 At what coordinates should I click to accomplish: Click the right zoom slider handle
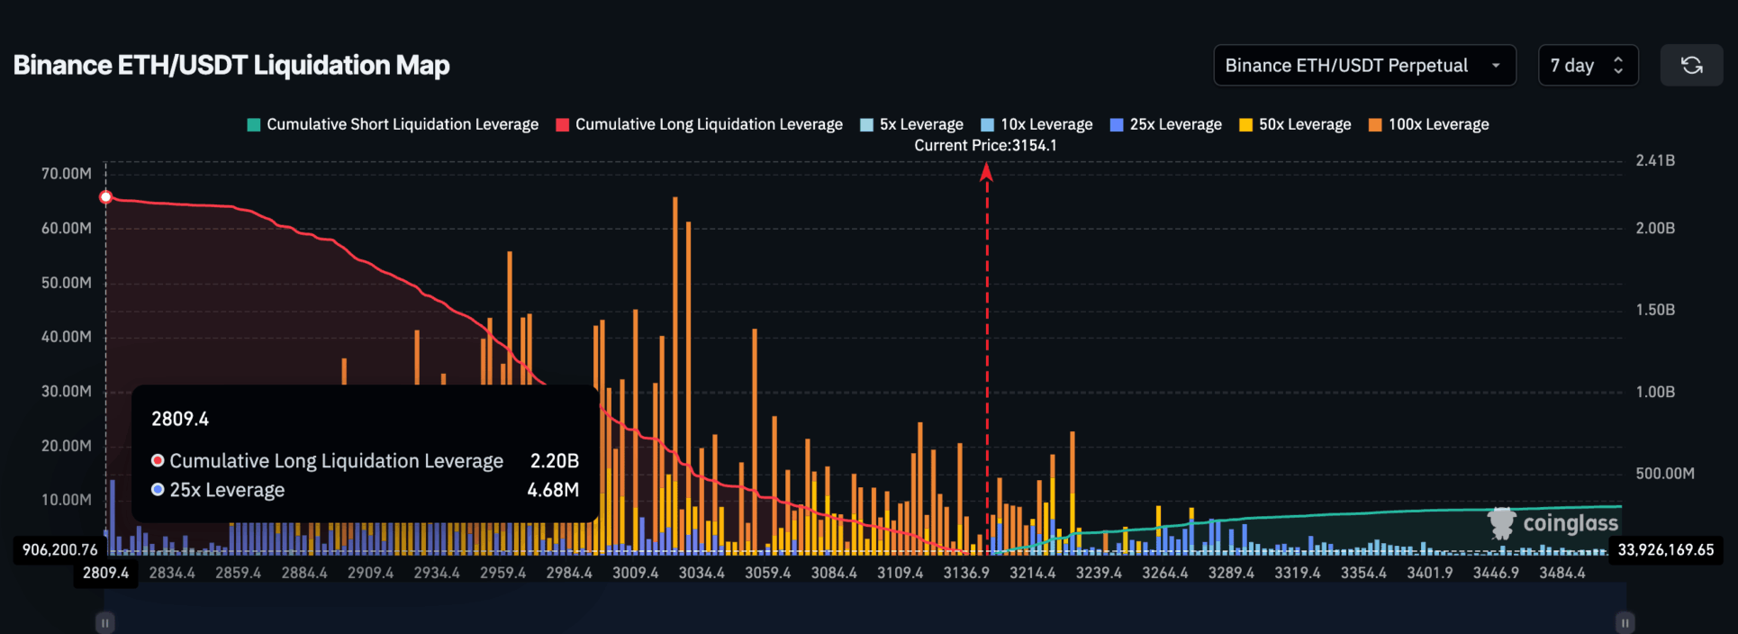point(1625,622)
